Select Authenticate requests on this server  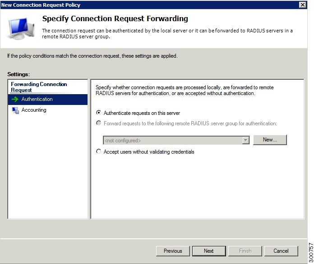click(98, 113)
